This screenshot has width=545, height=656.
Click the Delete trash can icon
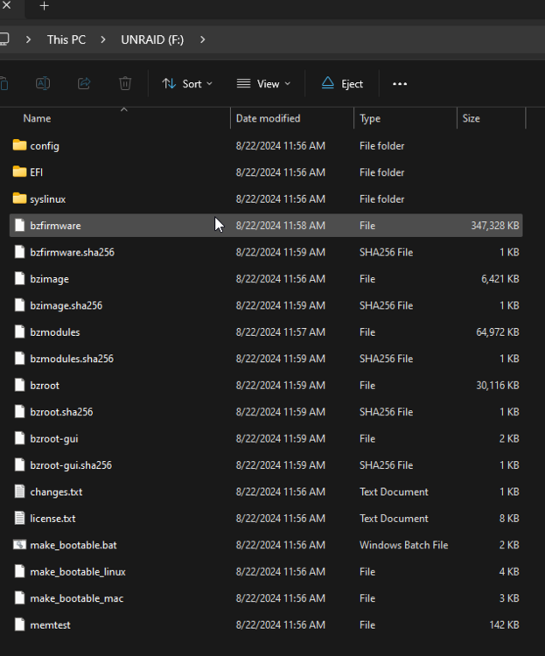(125, 84)
